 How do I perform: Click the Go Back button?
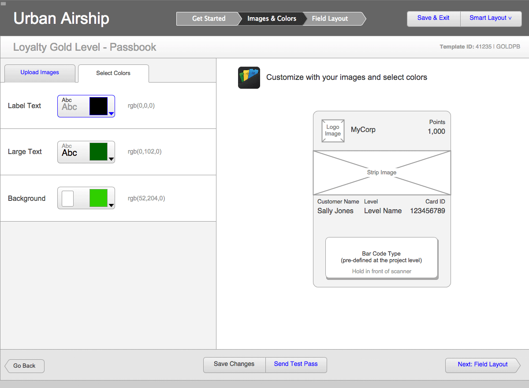point(24,366)
